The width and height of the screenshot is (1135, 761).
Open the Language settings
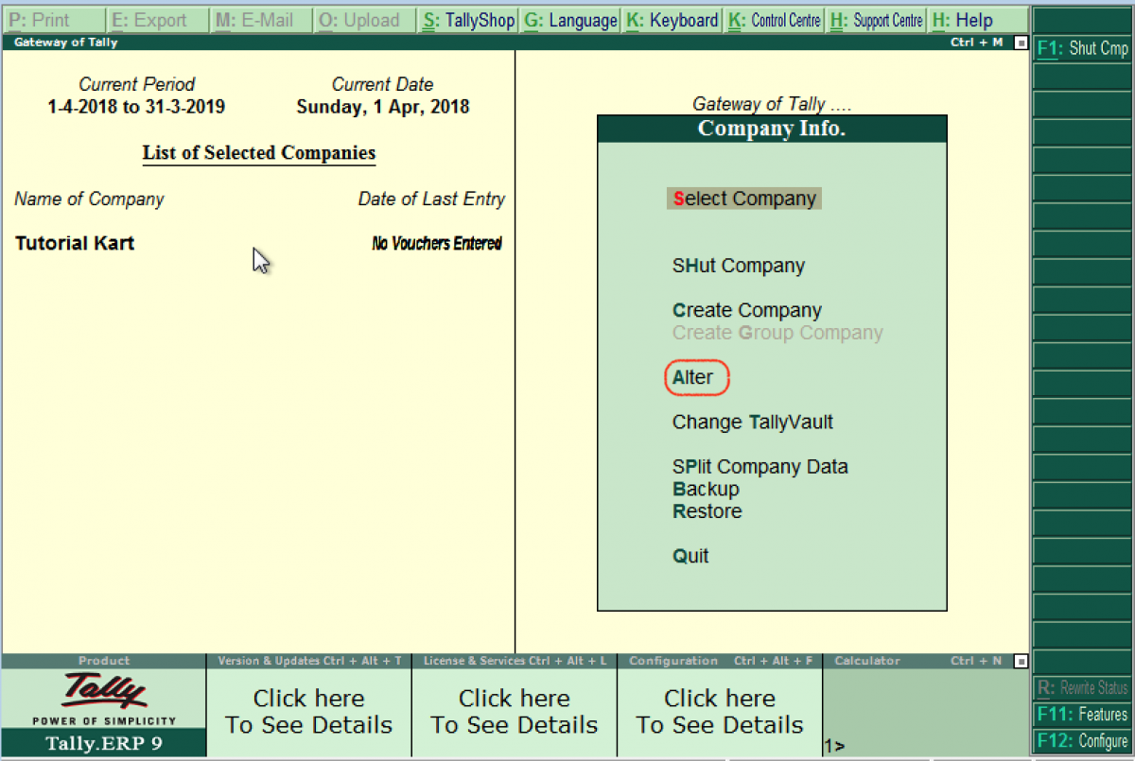point(570,19)
